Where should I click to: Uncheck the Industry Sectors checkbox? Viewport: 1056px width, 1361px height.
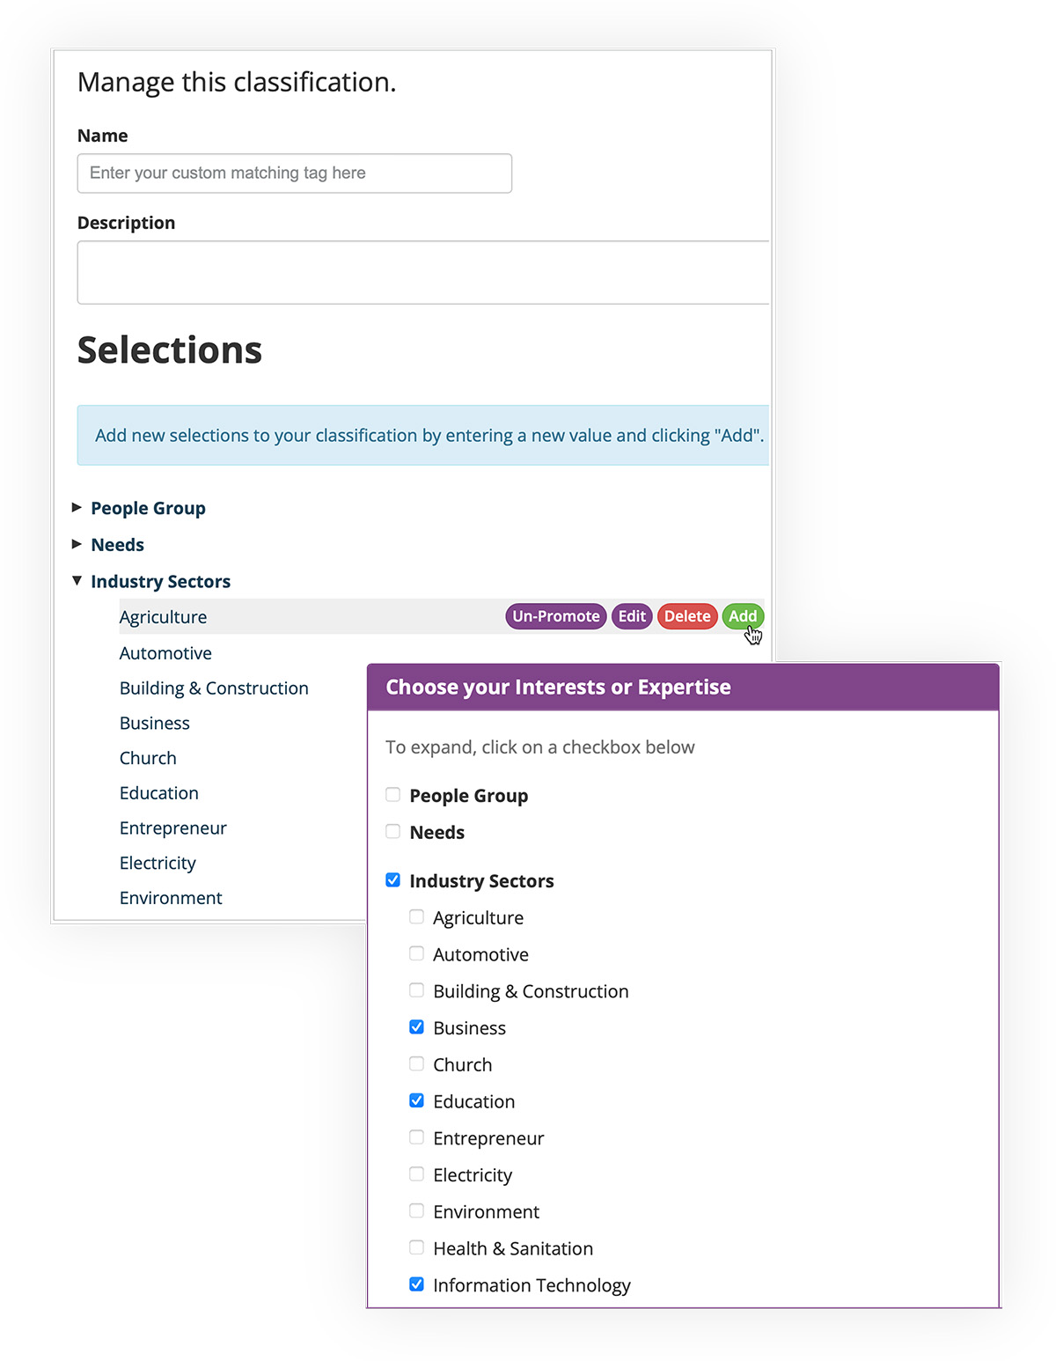click(392, 879)
